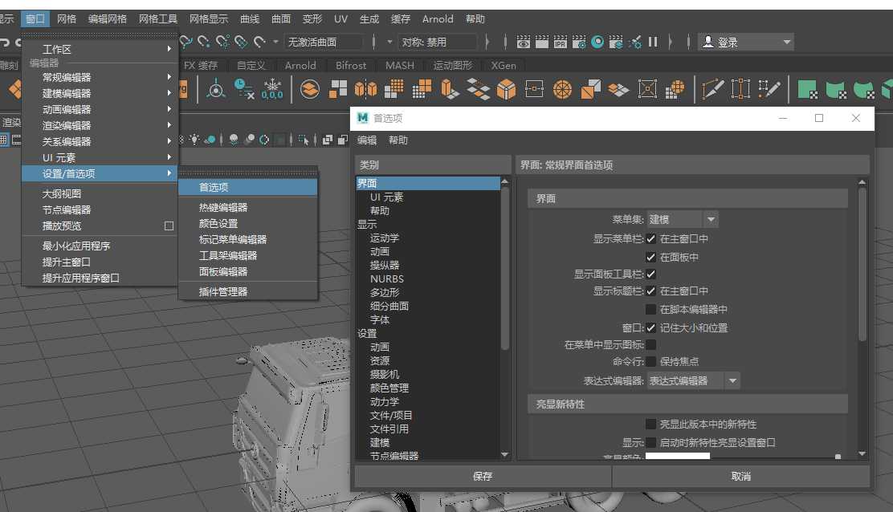Click Separate meshes shelf icon

[338, 89]
